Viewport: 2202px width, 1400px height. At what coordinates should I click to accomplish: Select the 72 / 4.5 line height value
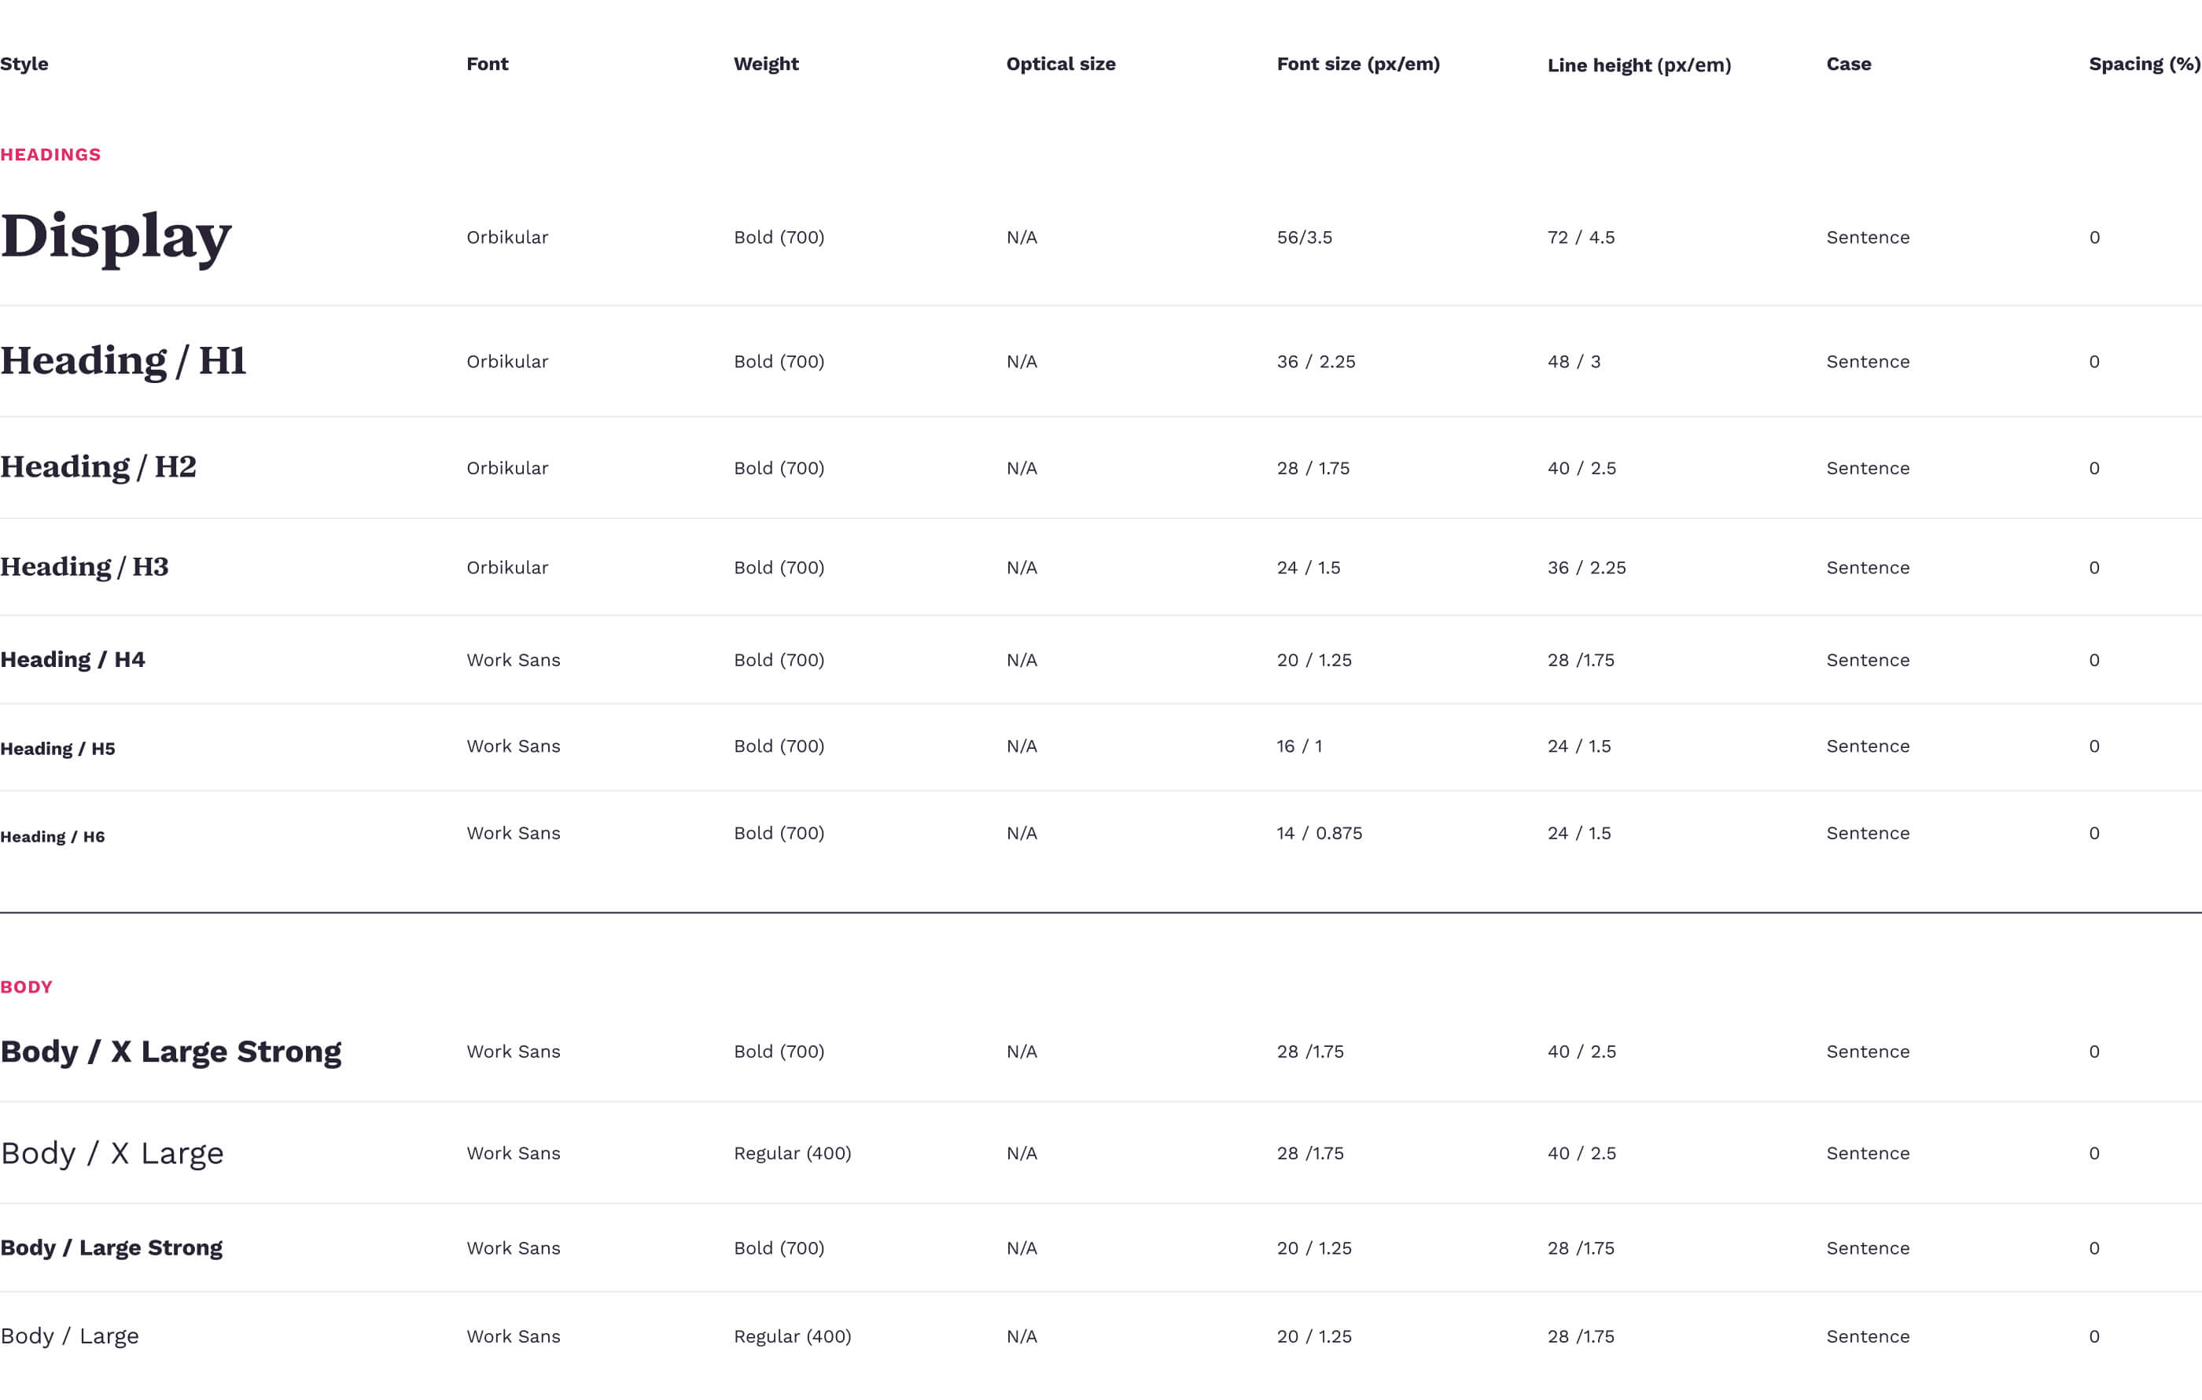click(x=1580, y=238)
